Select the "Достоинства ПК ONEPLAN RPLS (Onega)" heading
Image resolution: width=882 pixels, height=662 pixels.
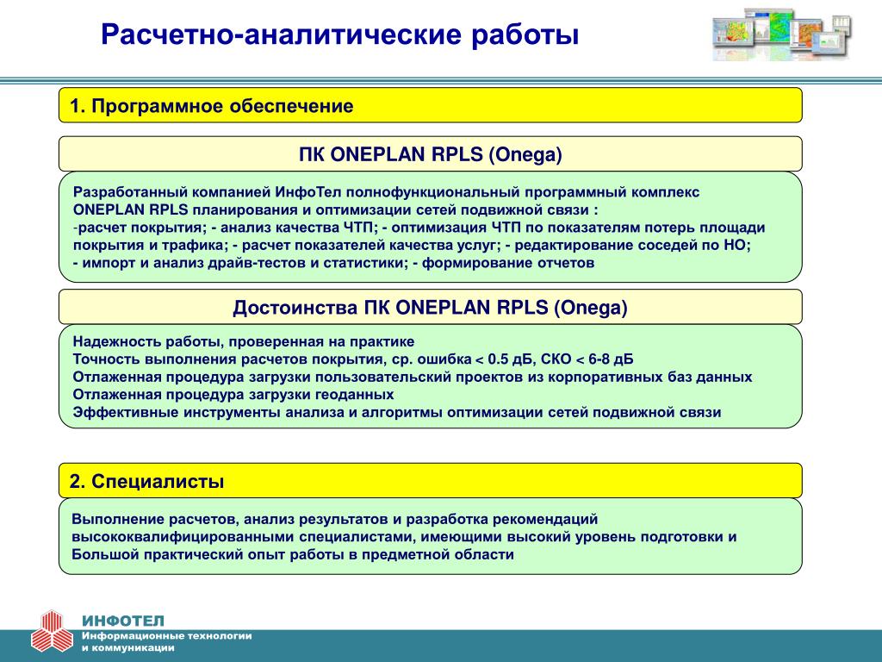coord(431,308)
